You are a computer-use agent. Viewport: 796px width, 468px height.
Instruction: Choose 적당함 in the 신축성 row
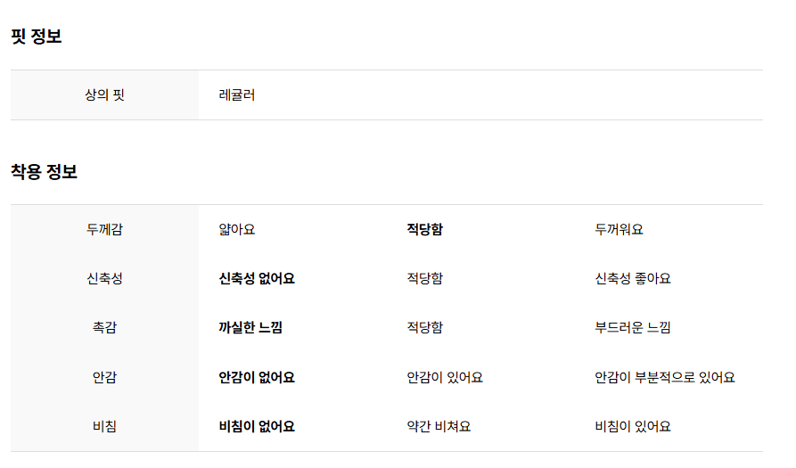tap(425, 279)
